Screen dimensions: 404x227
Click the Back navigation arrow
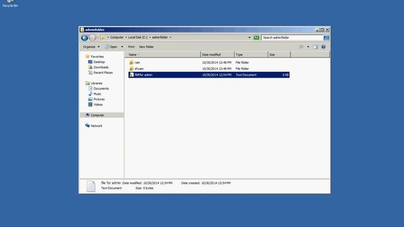(x=85, y=38)
